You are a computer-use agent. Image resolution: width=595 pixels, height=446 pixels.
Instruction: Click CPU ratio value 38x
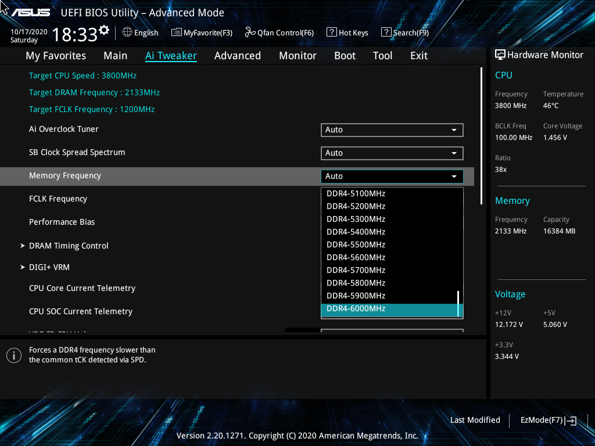tap(500, 170)
